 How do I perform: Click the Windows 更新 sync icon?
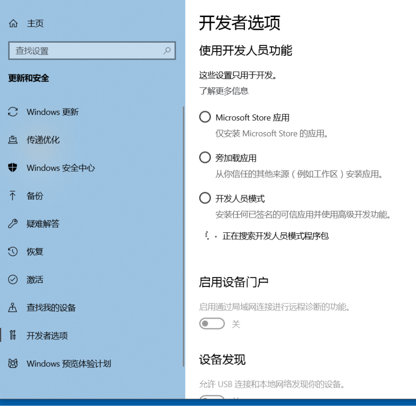(13, 112)
